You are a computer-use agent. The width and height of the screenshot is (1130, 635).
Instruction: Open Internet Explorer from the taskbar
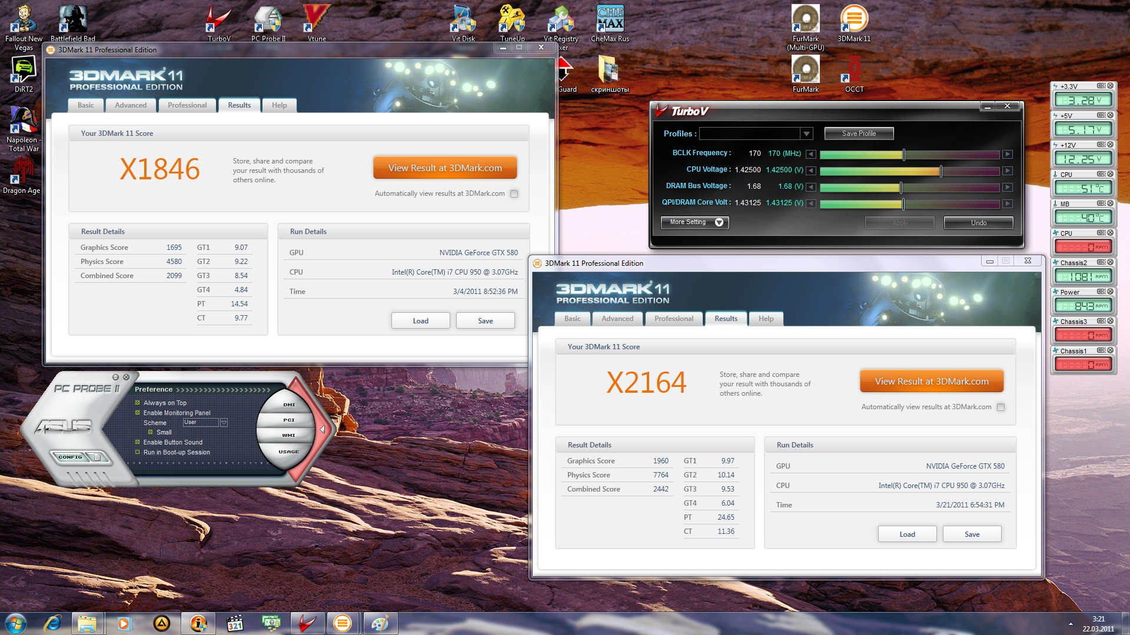point(52,623)
